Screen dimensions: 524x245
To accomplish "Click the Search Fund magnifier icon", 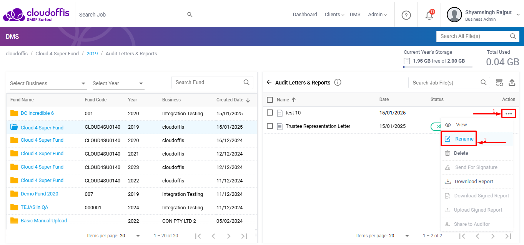I will pyautogui.click(x=246, y=82).
